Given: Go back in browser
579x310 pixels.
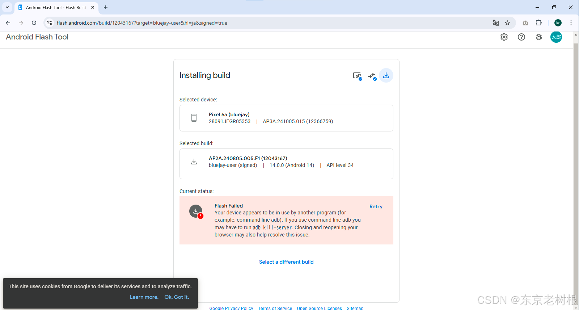Looking at the screenshot, I should (x=8, y=23).
